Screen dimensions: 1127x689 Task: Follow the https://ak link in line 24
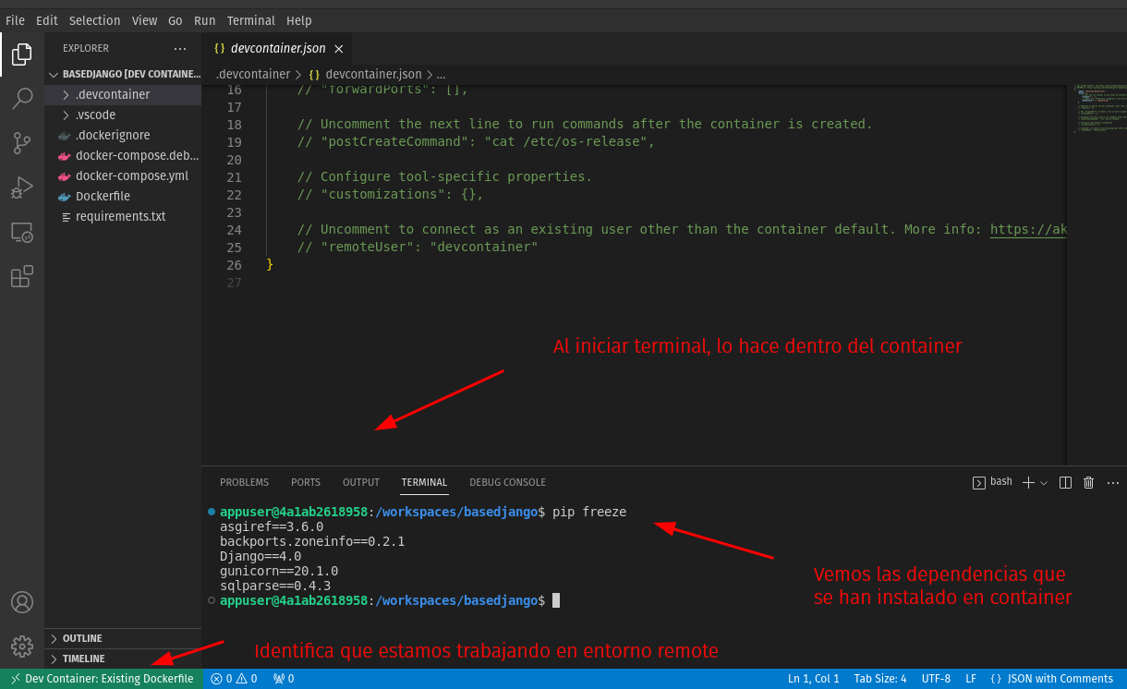[1028, 229]
